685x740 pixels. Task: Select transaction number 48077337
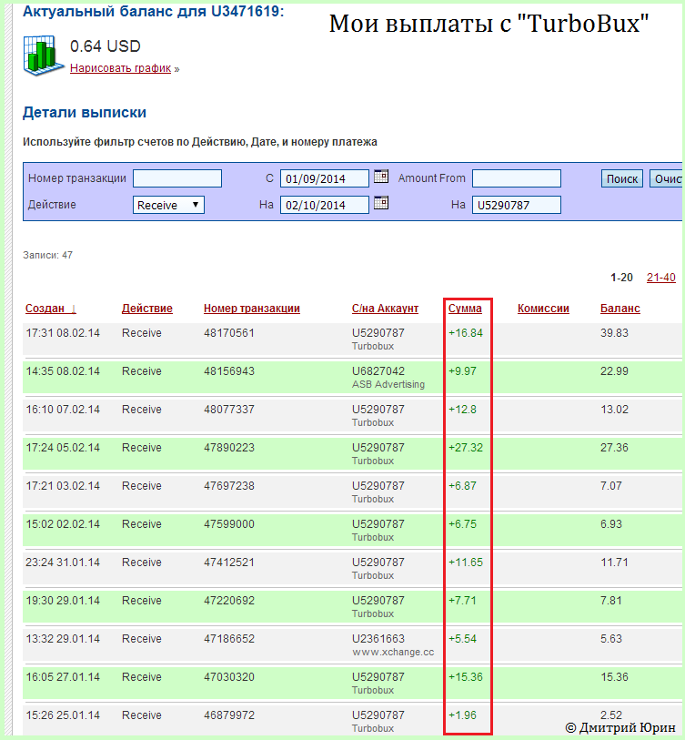229,410
